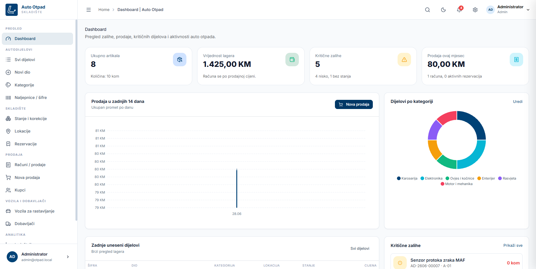This screenshot has height=269, width=536.
Task: Open Naljepnice / šifre sidebar item
Action: coord(37,98)
